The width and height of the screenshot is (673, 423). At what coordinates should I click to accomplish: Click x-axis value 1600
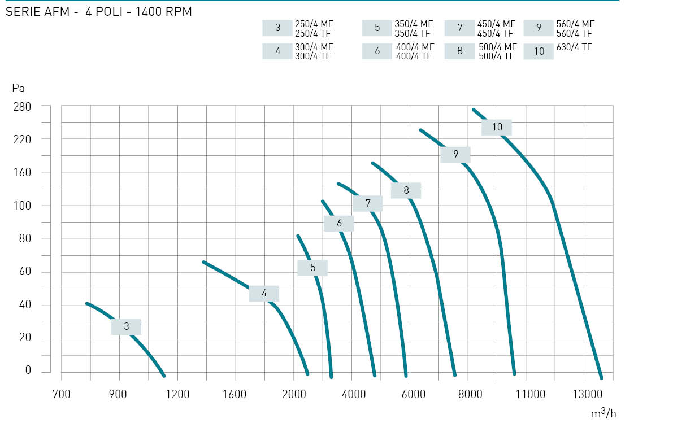tap(235, 394)
